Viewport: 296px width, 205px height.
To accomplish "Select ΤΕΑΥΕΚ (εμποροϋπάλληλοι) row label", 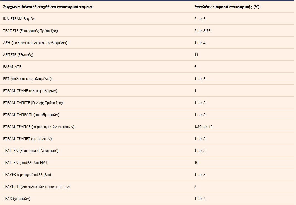I will (27, 175).
